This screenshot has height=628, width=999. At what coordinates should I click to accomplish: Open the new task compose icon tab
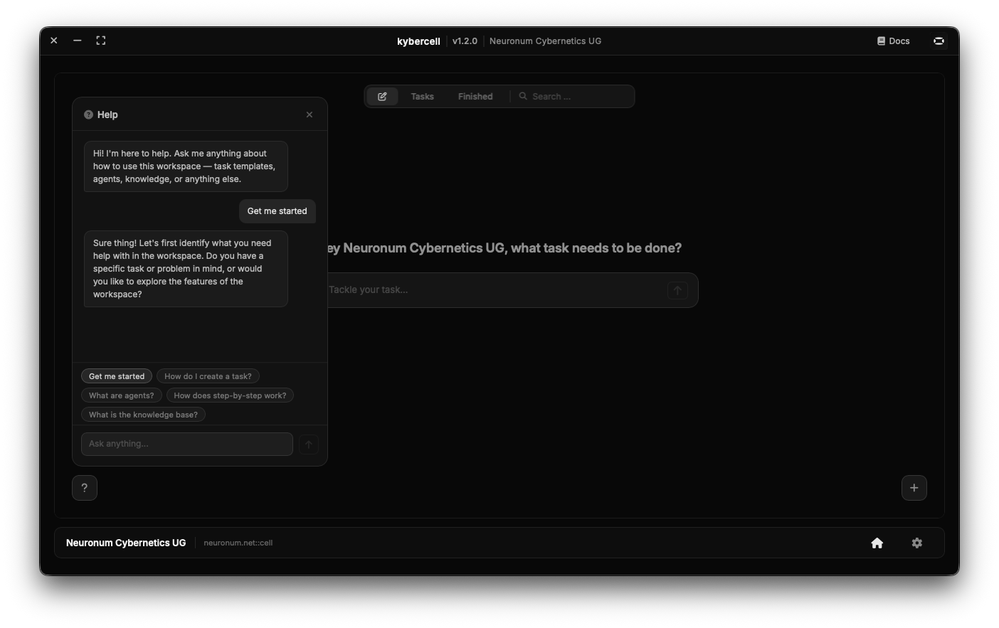382,97
